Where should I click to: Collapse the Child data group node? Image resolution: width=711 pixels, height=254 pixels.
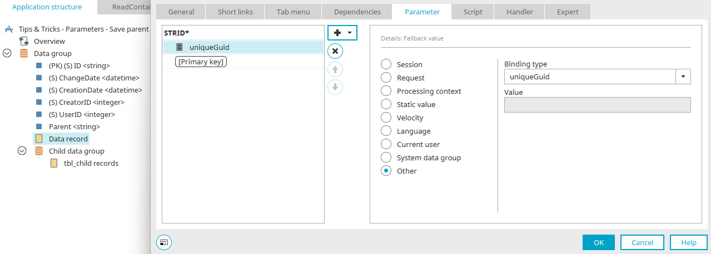point(22,151)
